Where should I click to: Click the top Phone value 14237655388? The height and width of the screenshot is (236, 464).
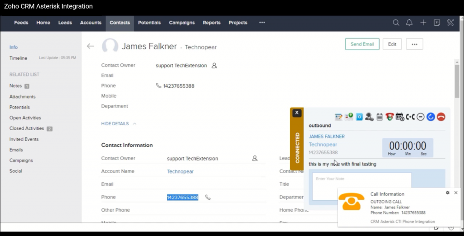pos(179,86)
